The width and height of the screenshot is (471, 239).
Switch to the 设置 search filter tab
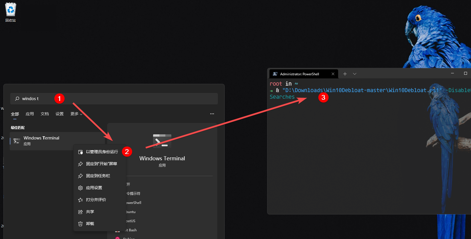click(x=60, y=114)
